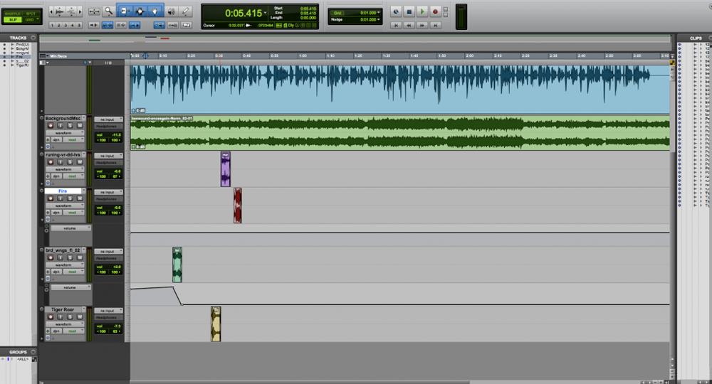The width and height of the screenshot is (712, 384).
Task: Click the Stop transport button
Action: (409, 12)
